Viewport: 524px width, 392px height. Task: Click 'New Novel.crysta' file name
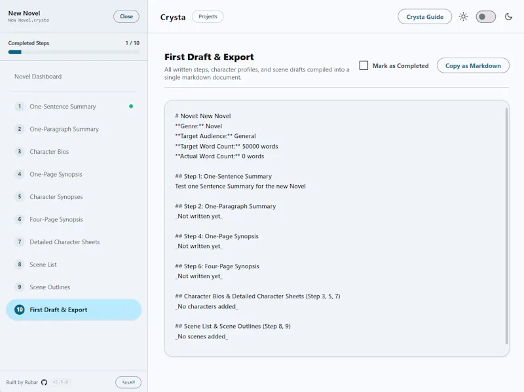(28, 20)
